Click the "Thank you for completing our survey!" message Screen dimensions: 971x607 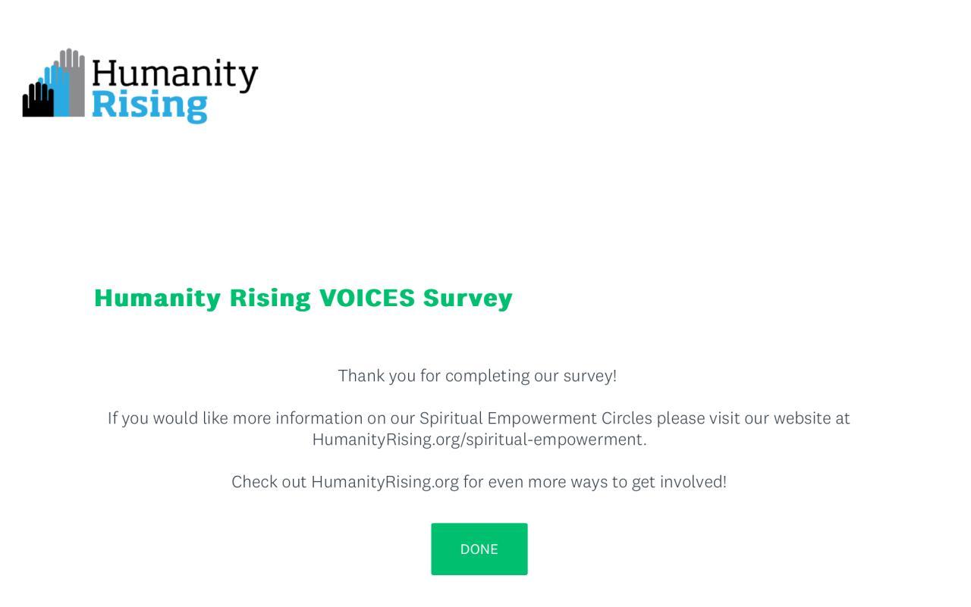click(x=477, y=376)
